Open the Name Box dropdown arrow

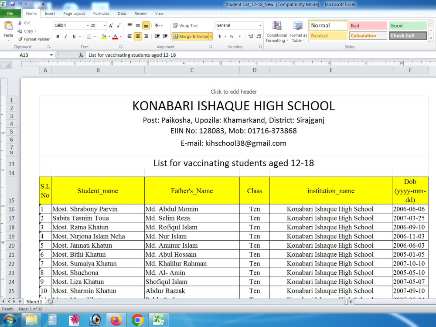[51, 55]
